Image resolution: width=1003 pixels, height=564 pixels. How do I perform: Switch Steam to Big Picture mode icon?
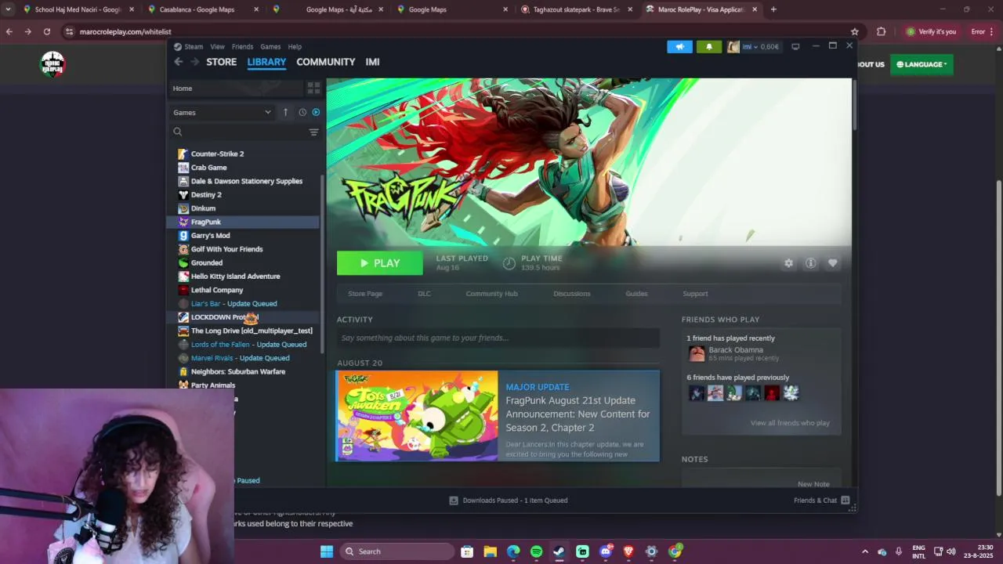click(795, 47)
